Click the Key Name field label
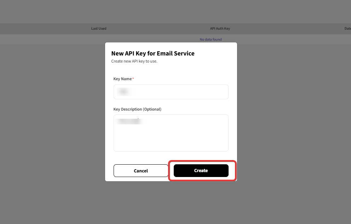The height and width of the screenshot is (224, 351). pyautogui.click(x=122, y=79)
